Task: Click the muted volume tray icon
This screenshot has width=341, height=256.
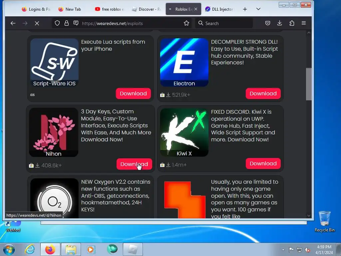Action: [307, 250]
